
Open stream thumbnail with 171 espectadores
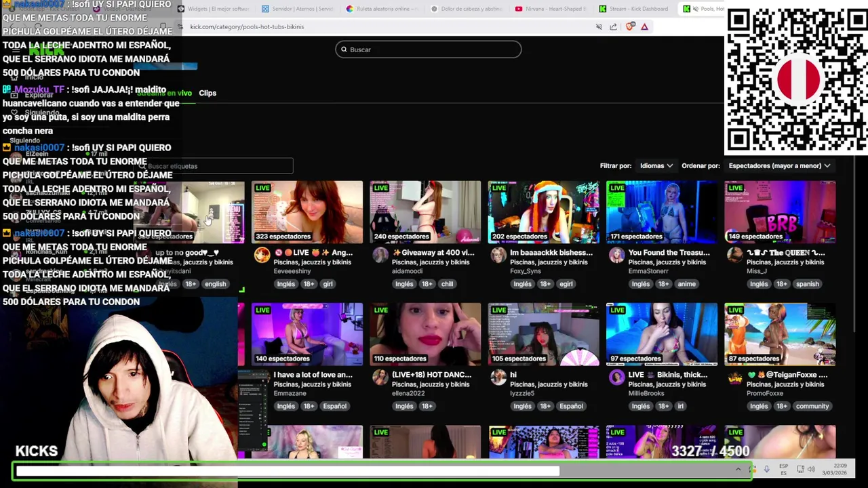(662, 212)
